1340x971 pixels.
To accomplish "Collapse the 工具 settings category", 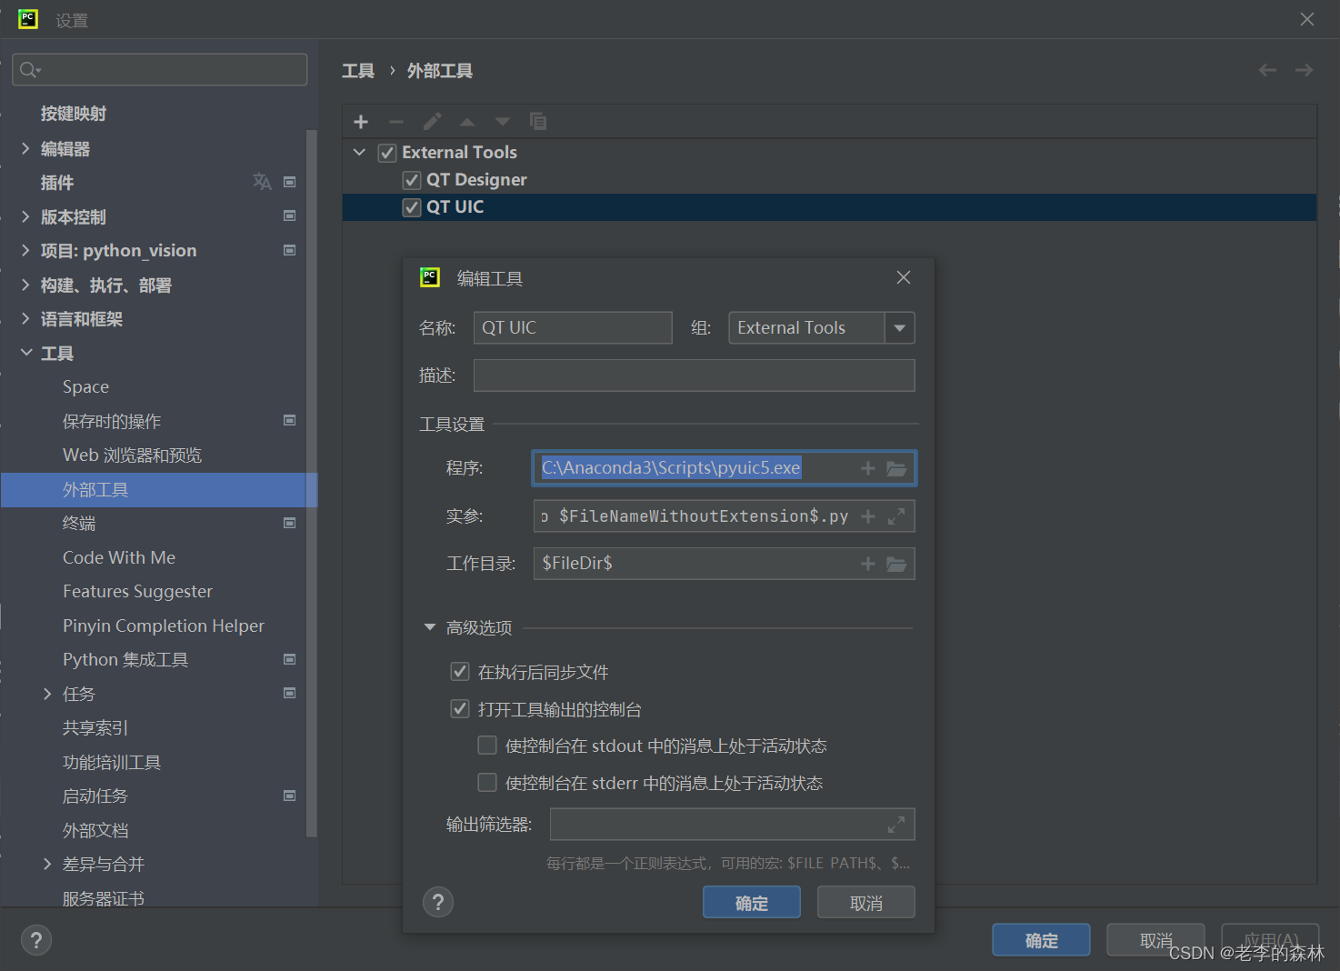I will tap(25, 353).
